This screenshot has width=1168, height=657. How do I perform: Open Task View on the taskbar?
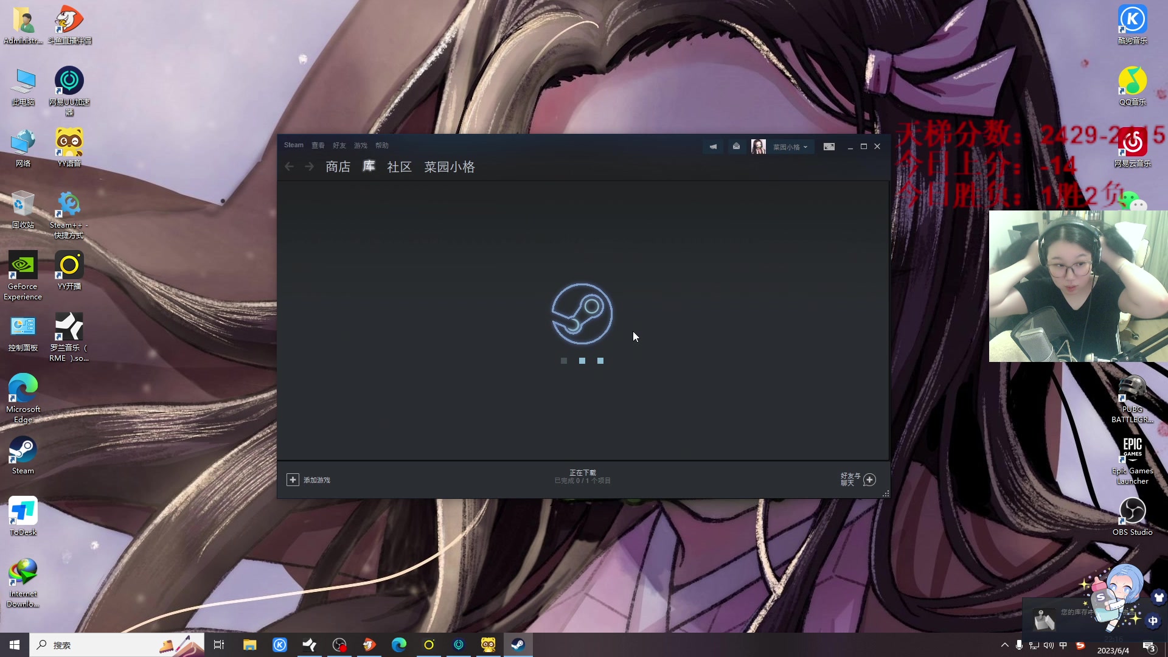pyautogui.click(x=219, y=645)
